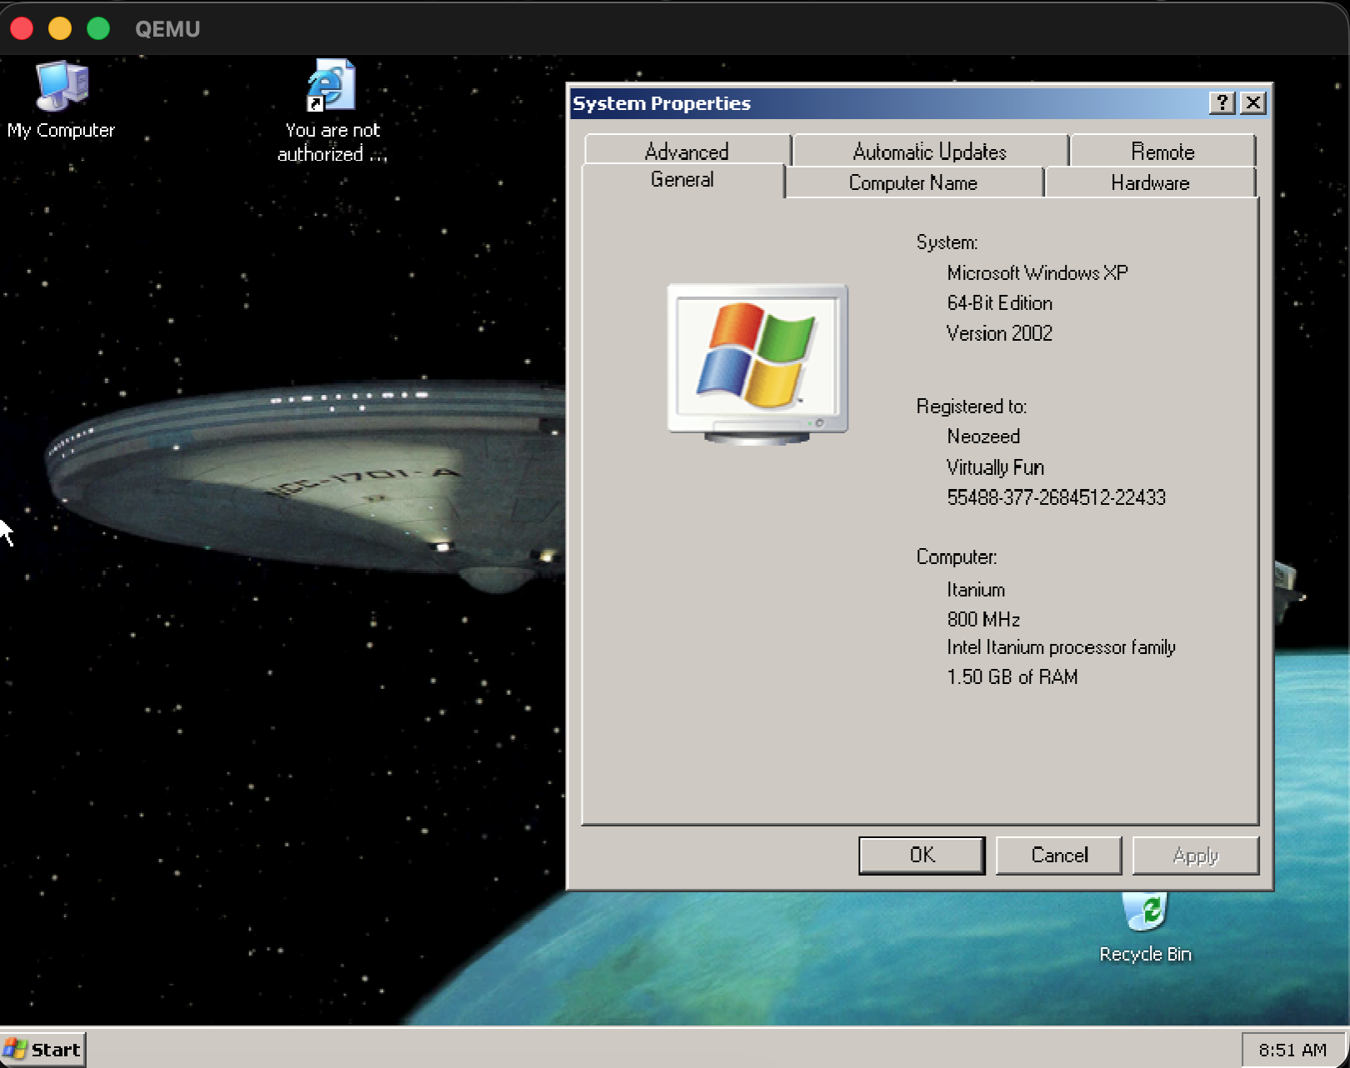Screen dimensions: 1350x1068
Task: Click the 'Registered to:' label
Action: click(x=972, y=407)
